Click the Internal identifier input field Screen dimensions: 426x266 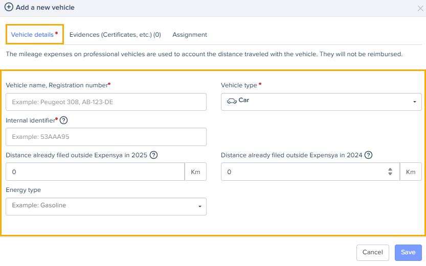(106, 137)
